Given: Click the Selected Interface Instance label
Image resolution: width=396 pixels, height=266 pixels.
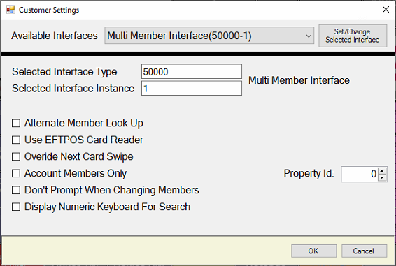Looking at the screenshot, I should [x=73, y=89].
